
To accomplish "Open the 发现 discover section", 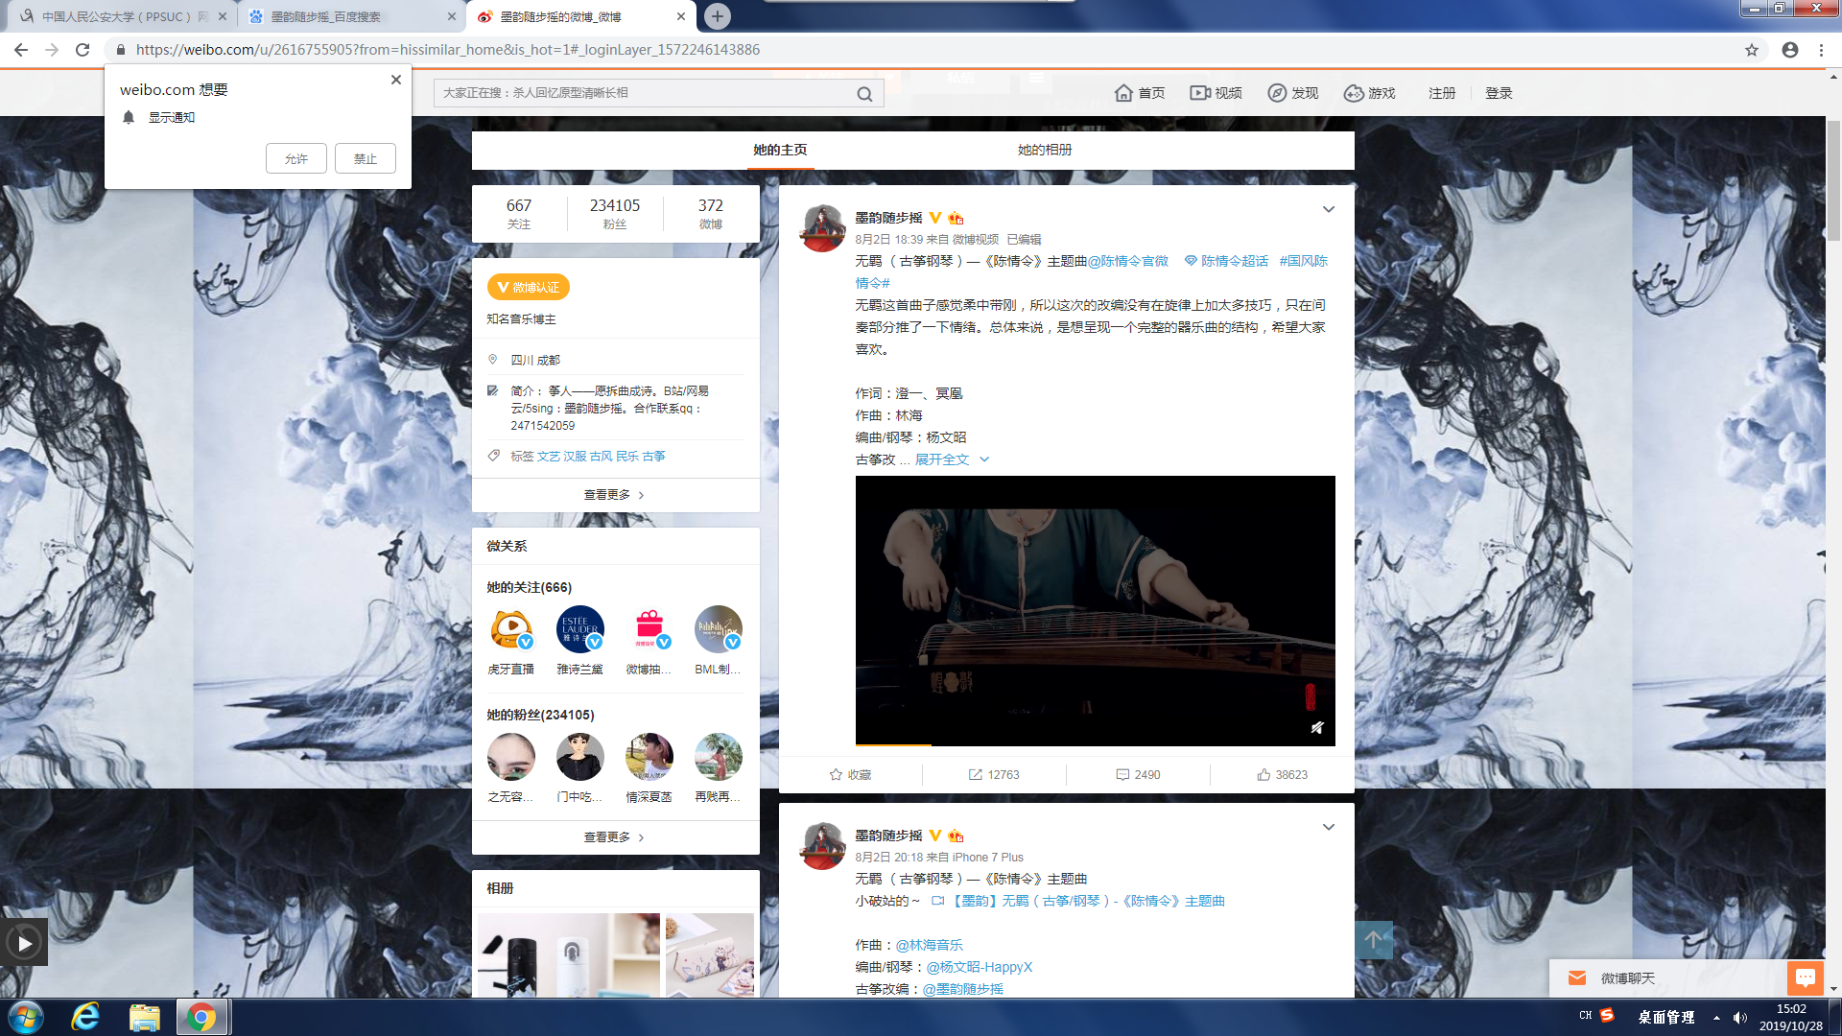I will tap(1292, 93).
